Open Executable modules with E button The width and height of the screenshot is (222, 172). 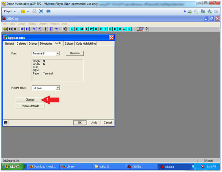pyautogui.click(x=77, y=29)
